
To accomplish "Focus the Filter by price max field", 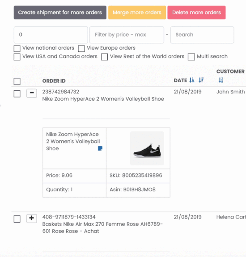I will click(x=127, y=35).
